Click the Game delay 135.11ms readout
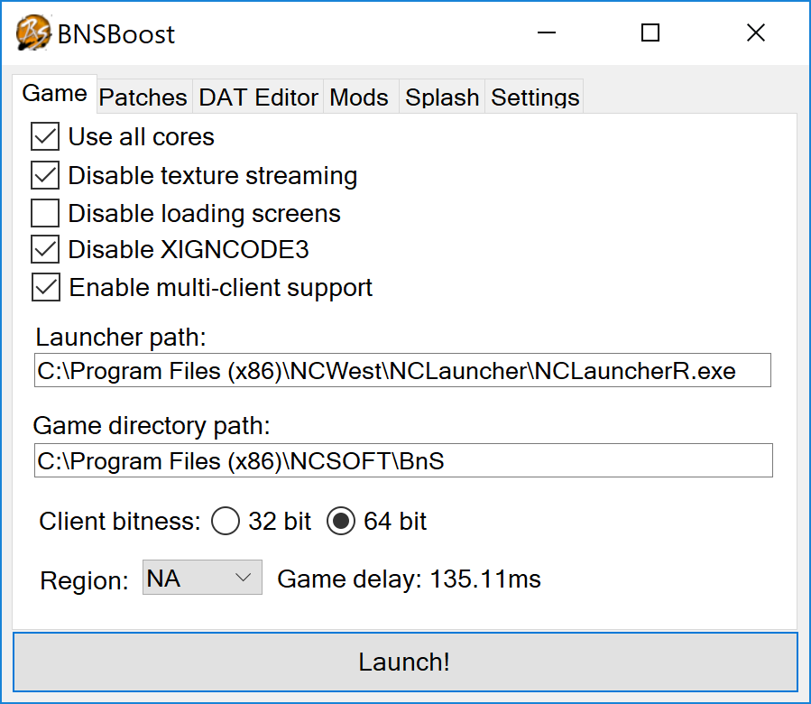Image resolution: width=811 pixels, height=704 pixels. coord(410,579)
